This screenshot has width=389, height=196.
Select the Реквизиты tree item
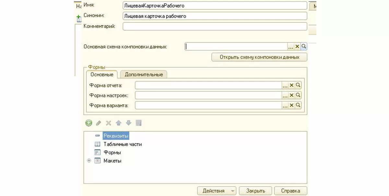pos(116,136)
